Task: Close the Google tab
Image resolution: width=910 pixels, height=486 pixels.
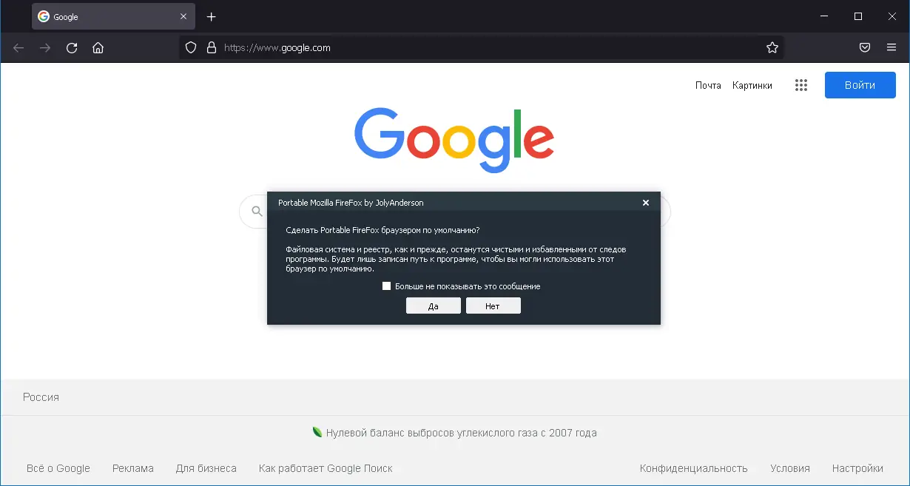Action: [183, 16]
